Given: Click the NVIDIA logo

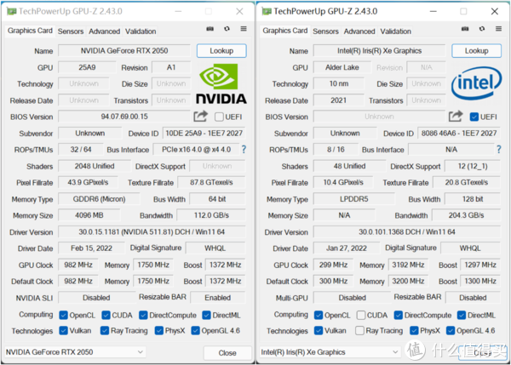Looking at the screenshot, I should click(x=221, y=84).
